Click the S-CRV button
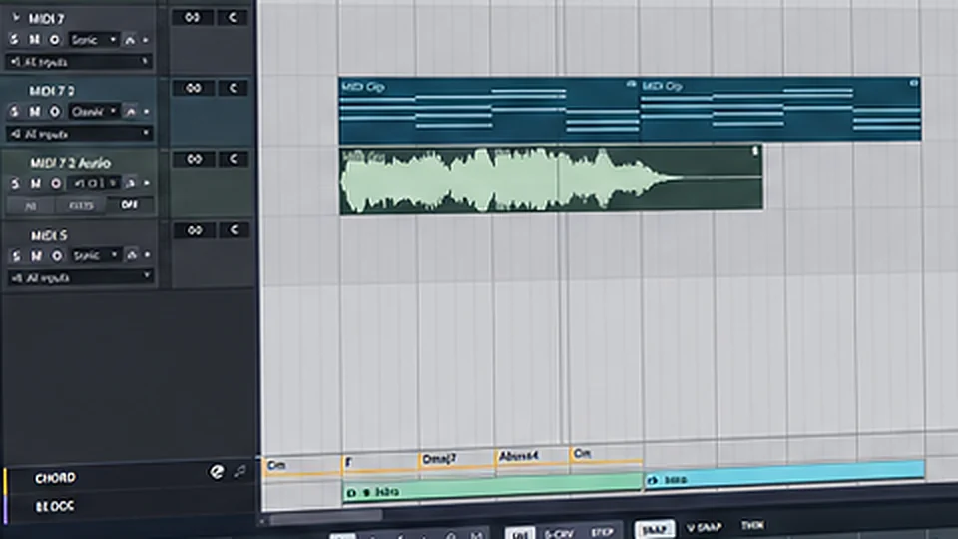The height and width of the screenshot is (539, 958). [559, 533]
